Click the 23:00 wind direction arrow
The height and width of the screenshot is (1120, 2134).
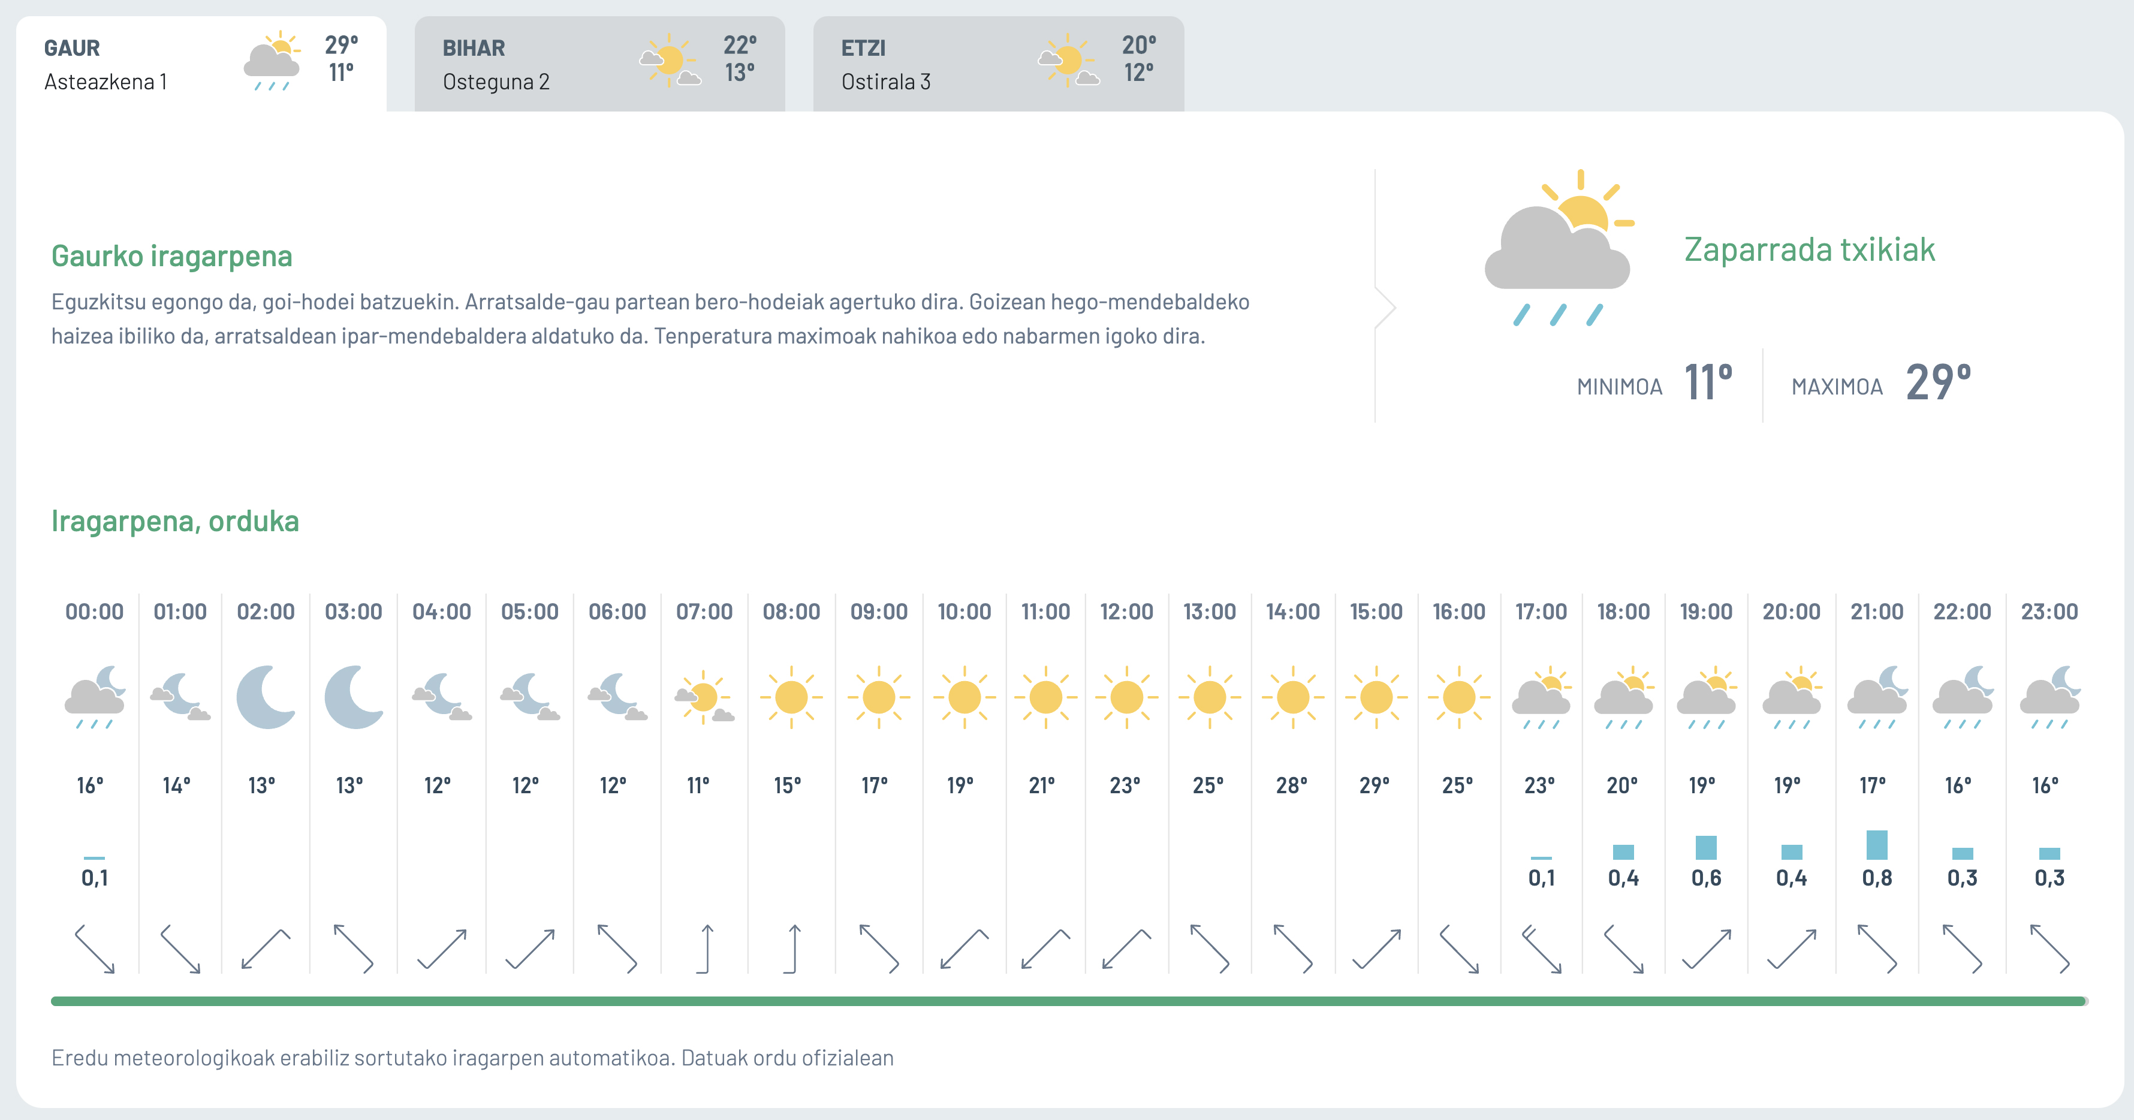(x=2049, y=949)
